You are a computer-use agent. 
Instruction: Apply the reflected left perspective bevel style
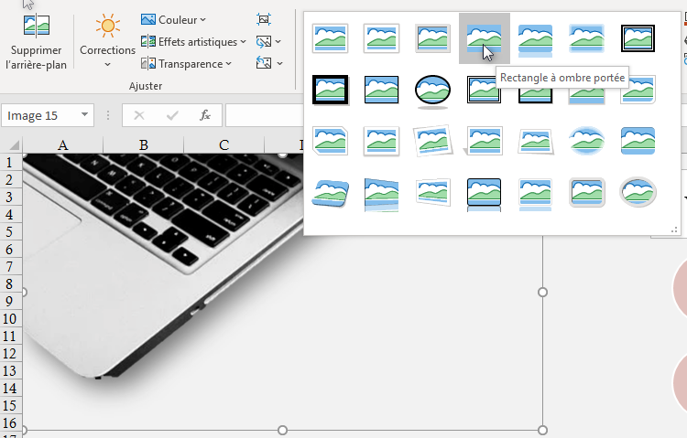[382, 195]
